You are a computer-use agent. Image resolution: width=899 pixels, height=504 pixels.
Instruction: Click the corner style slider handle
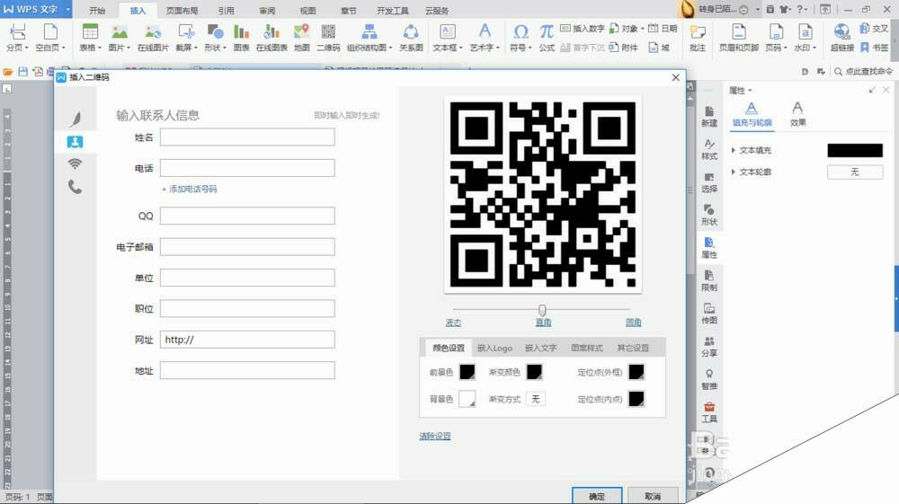pos(542,310)
